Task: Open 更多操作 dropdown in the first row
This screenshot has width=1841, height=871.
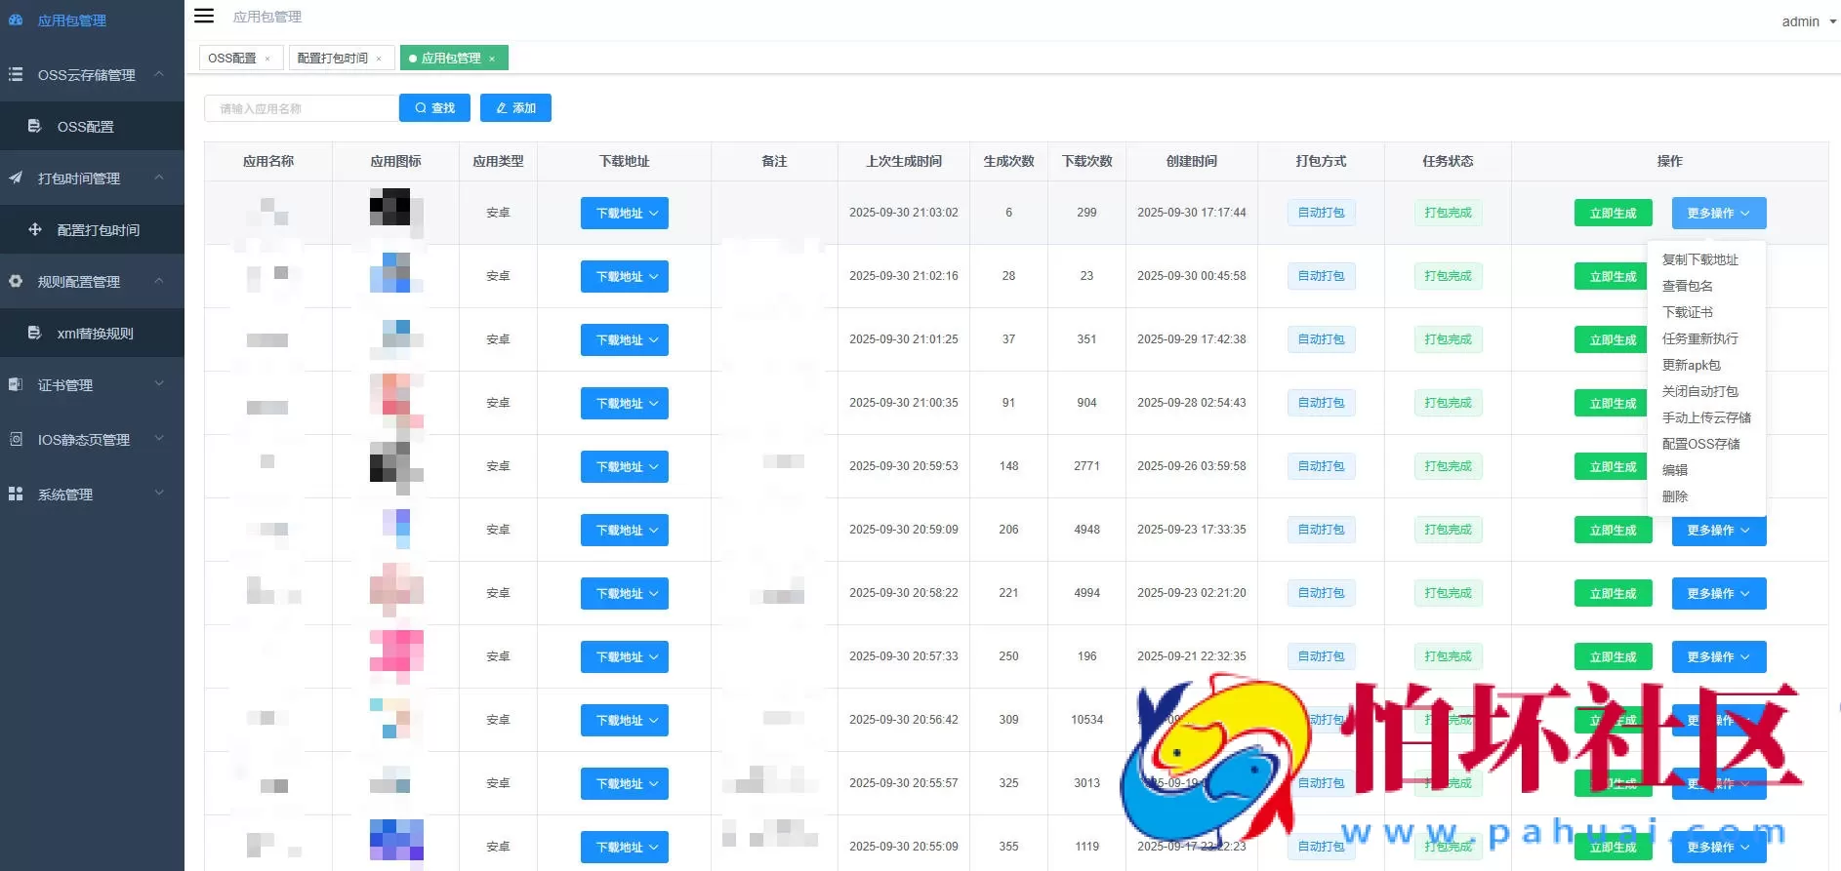Action: tap(1718, 213)
